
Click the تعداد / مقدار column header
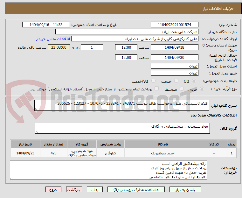pyautogui.click(x=53, y=144)
